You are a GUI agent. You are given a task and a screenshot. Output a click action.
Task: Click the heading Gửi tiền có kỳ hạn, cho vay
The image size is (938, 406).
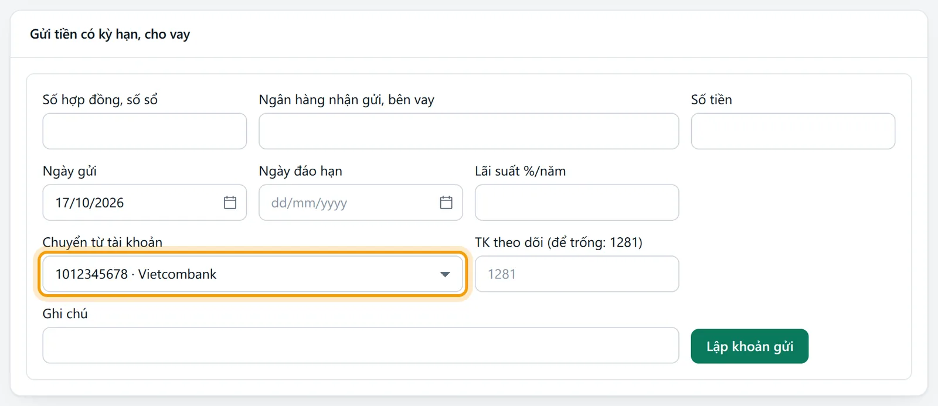coord(110,34)
